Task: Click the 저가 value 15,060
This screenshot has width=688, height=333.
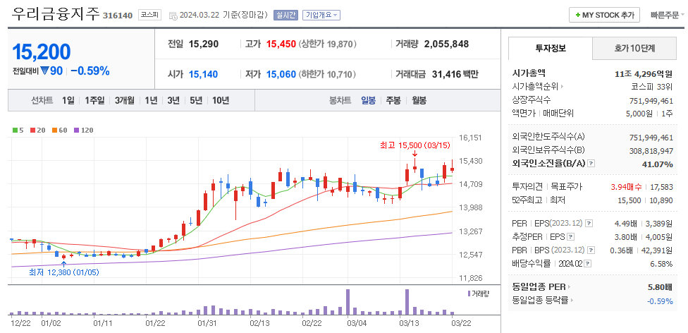Action: click(281, 74)
